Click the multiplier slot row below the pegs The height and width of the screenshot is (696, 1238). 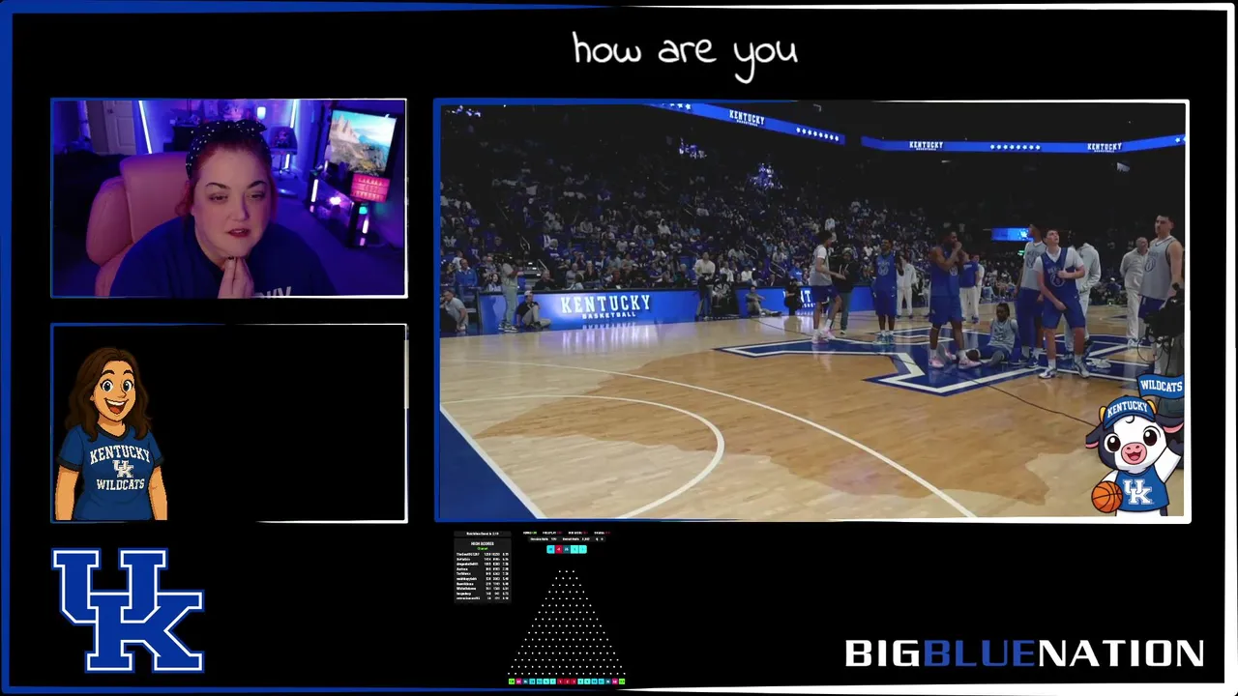tap(567, 681)
